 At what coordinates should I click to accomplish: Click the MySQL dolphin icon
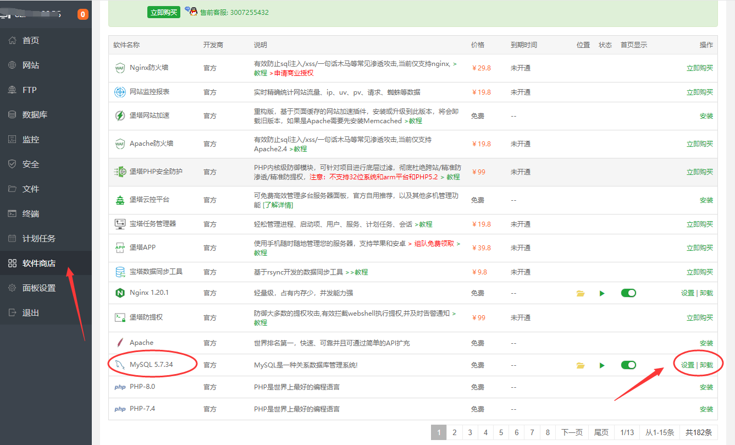pyautogui.click(x=120, y=365)
